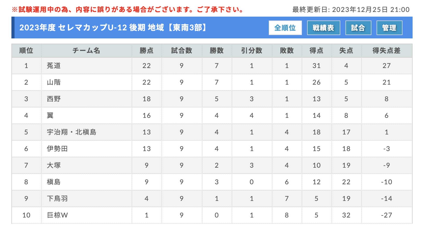The image size is (424, 231).
Task: Select team 山階 row
Action: (212, 82)
